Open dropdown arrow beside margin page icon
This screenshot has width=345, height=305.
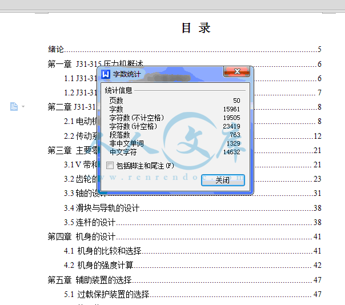[23, 106]
